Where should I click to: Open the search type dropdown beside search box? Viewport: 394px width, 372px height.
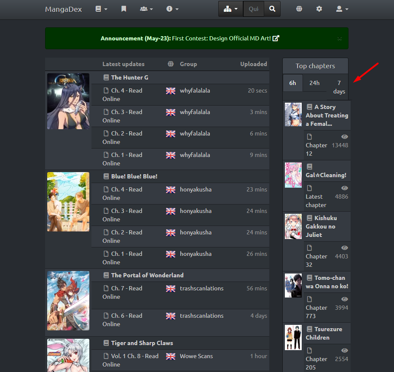[x=231, y=9]
